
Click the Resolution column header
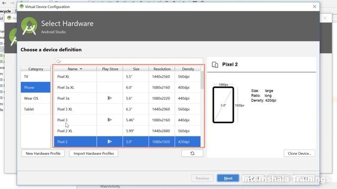point(162,69)
